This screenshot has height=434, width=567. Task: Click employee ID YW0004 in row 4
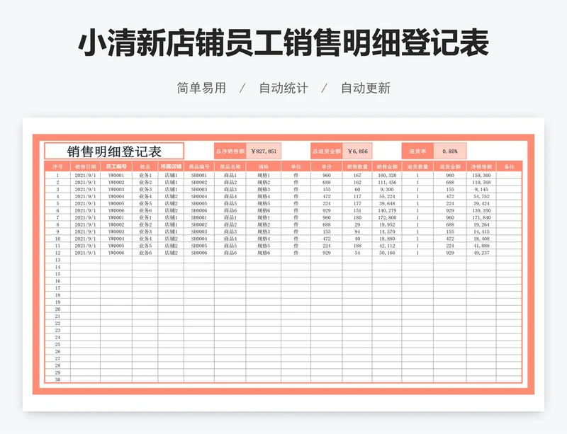[116, 197]
